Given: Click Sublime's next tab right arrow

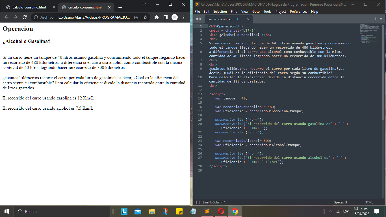Looking at the screenshot, I should point(201,19).
